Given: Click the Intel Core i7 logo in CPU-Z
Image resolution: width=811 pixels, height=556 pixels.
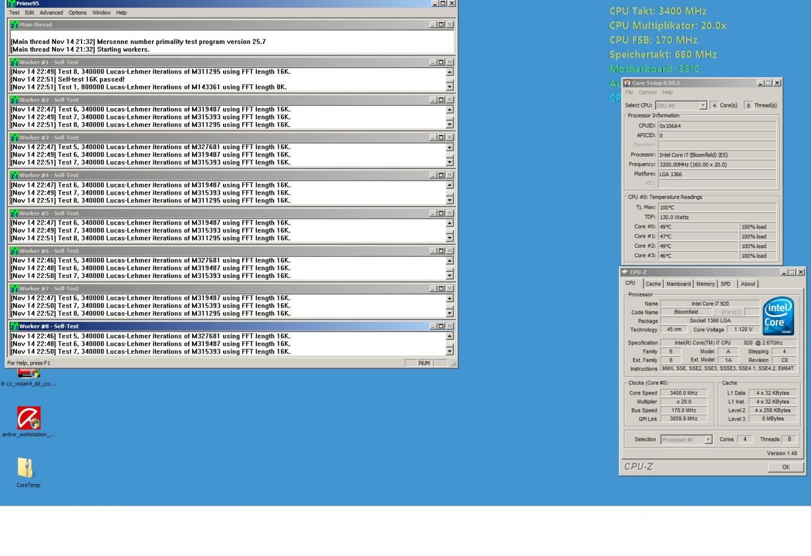Looking at the screenshot, I should click(778, 316).
